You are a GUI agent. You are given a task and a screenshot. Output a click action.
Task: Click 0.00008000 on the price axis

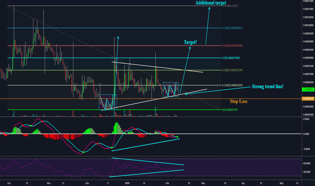coord(308,58)
